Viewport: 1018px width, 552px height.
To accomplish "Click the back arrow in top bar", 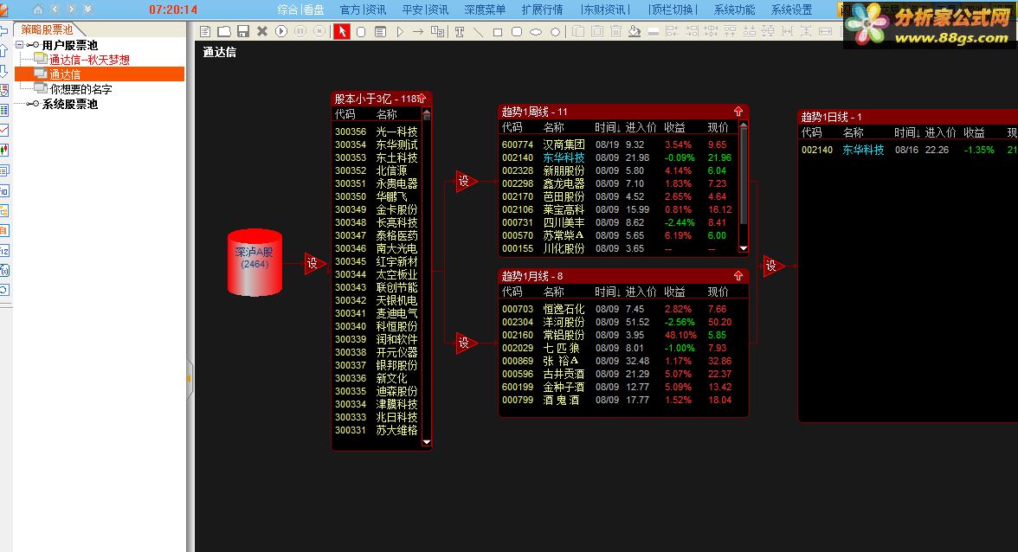I will (x=55, y=9).
